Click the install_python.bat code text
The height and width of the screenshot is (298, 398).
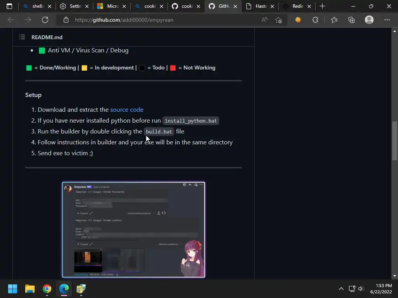click(191, 121)
